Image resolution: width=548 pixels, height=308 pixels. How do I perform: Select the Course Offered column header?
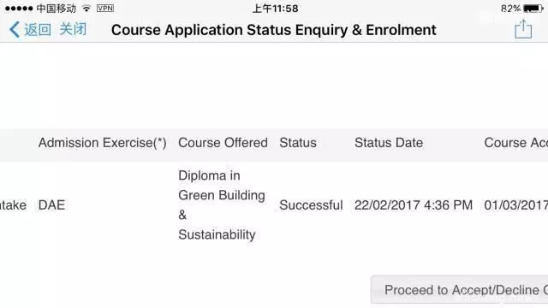223,143
